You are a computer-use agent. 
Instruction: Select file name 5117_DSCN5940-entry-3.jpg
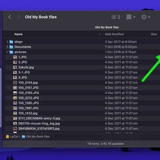pyautogui.click(x=39, y=118)
